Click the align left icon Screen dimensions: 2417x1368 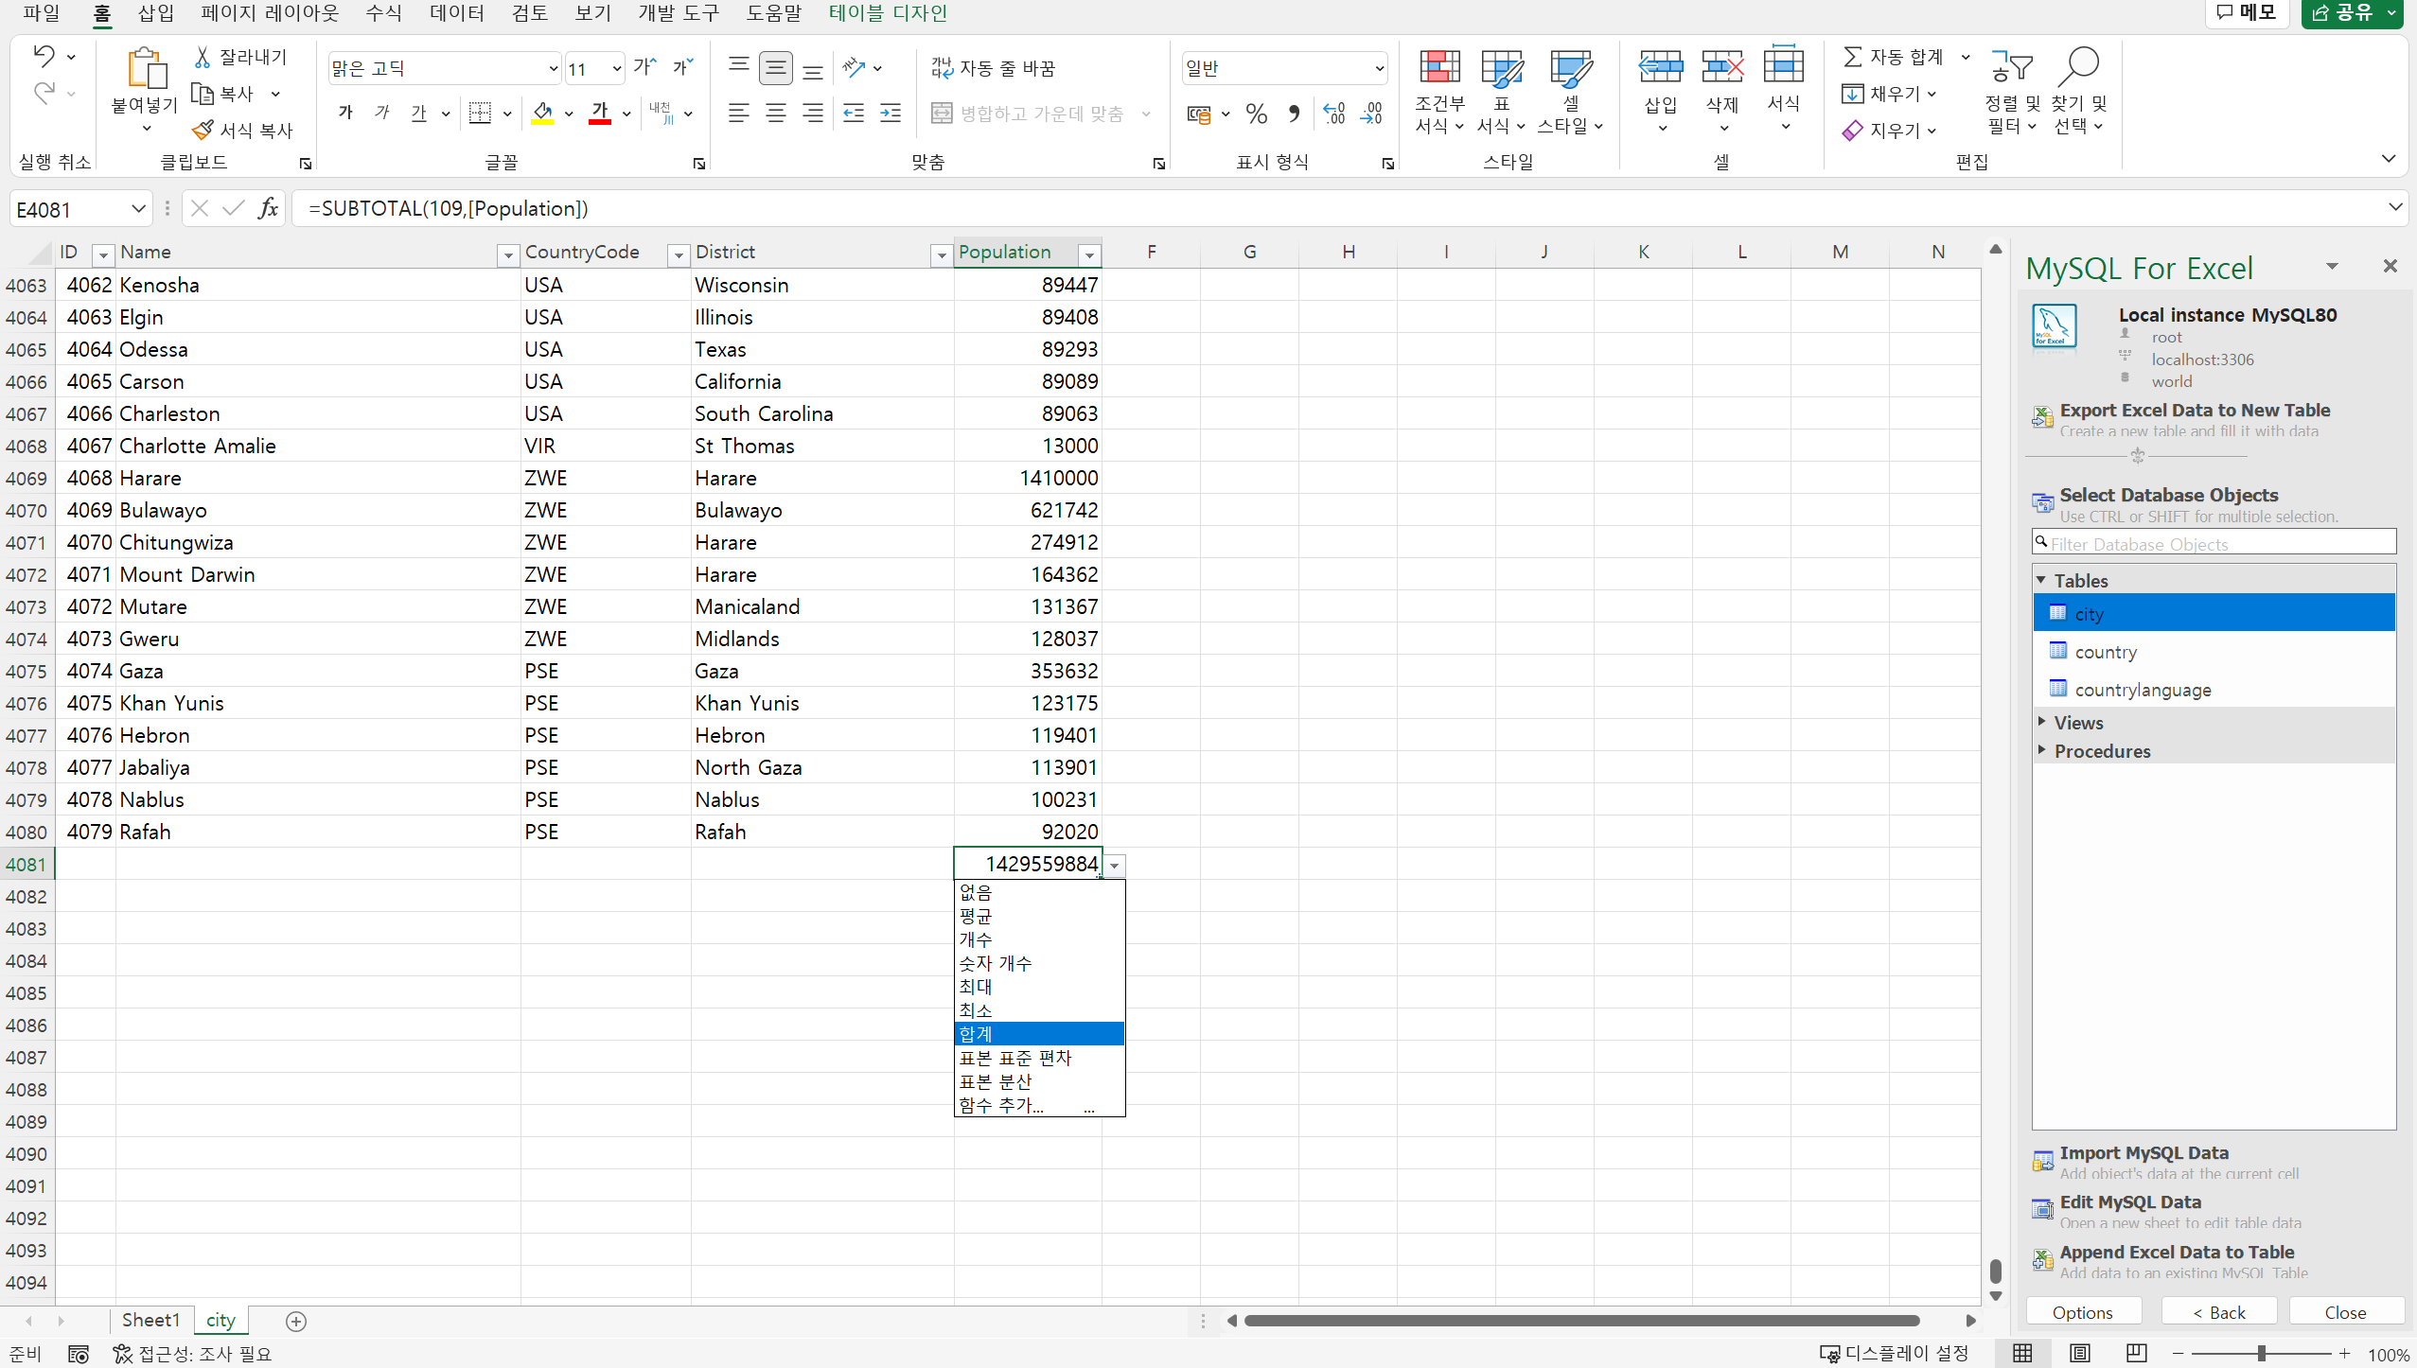click(x=739, y=114)
